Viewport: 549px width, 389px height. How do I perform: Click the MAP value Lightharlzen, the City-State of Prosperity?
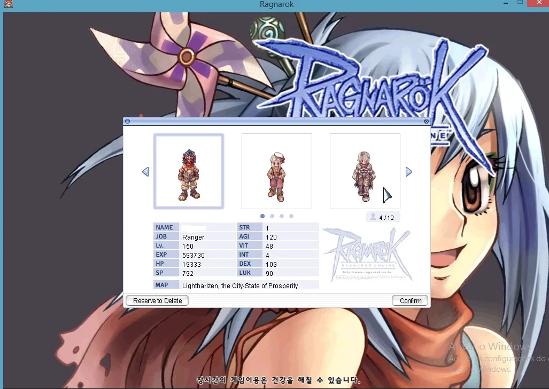[x=240, y=285]
